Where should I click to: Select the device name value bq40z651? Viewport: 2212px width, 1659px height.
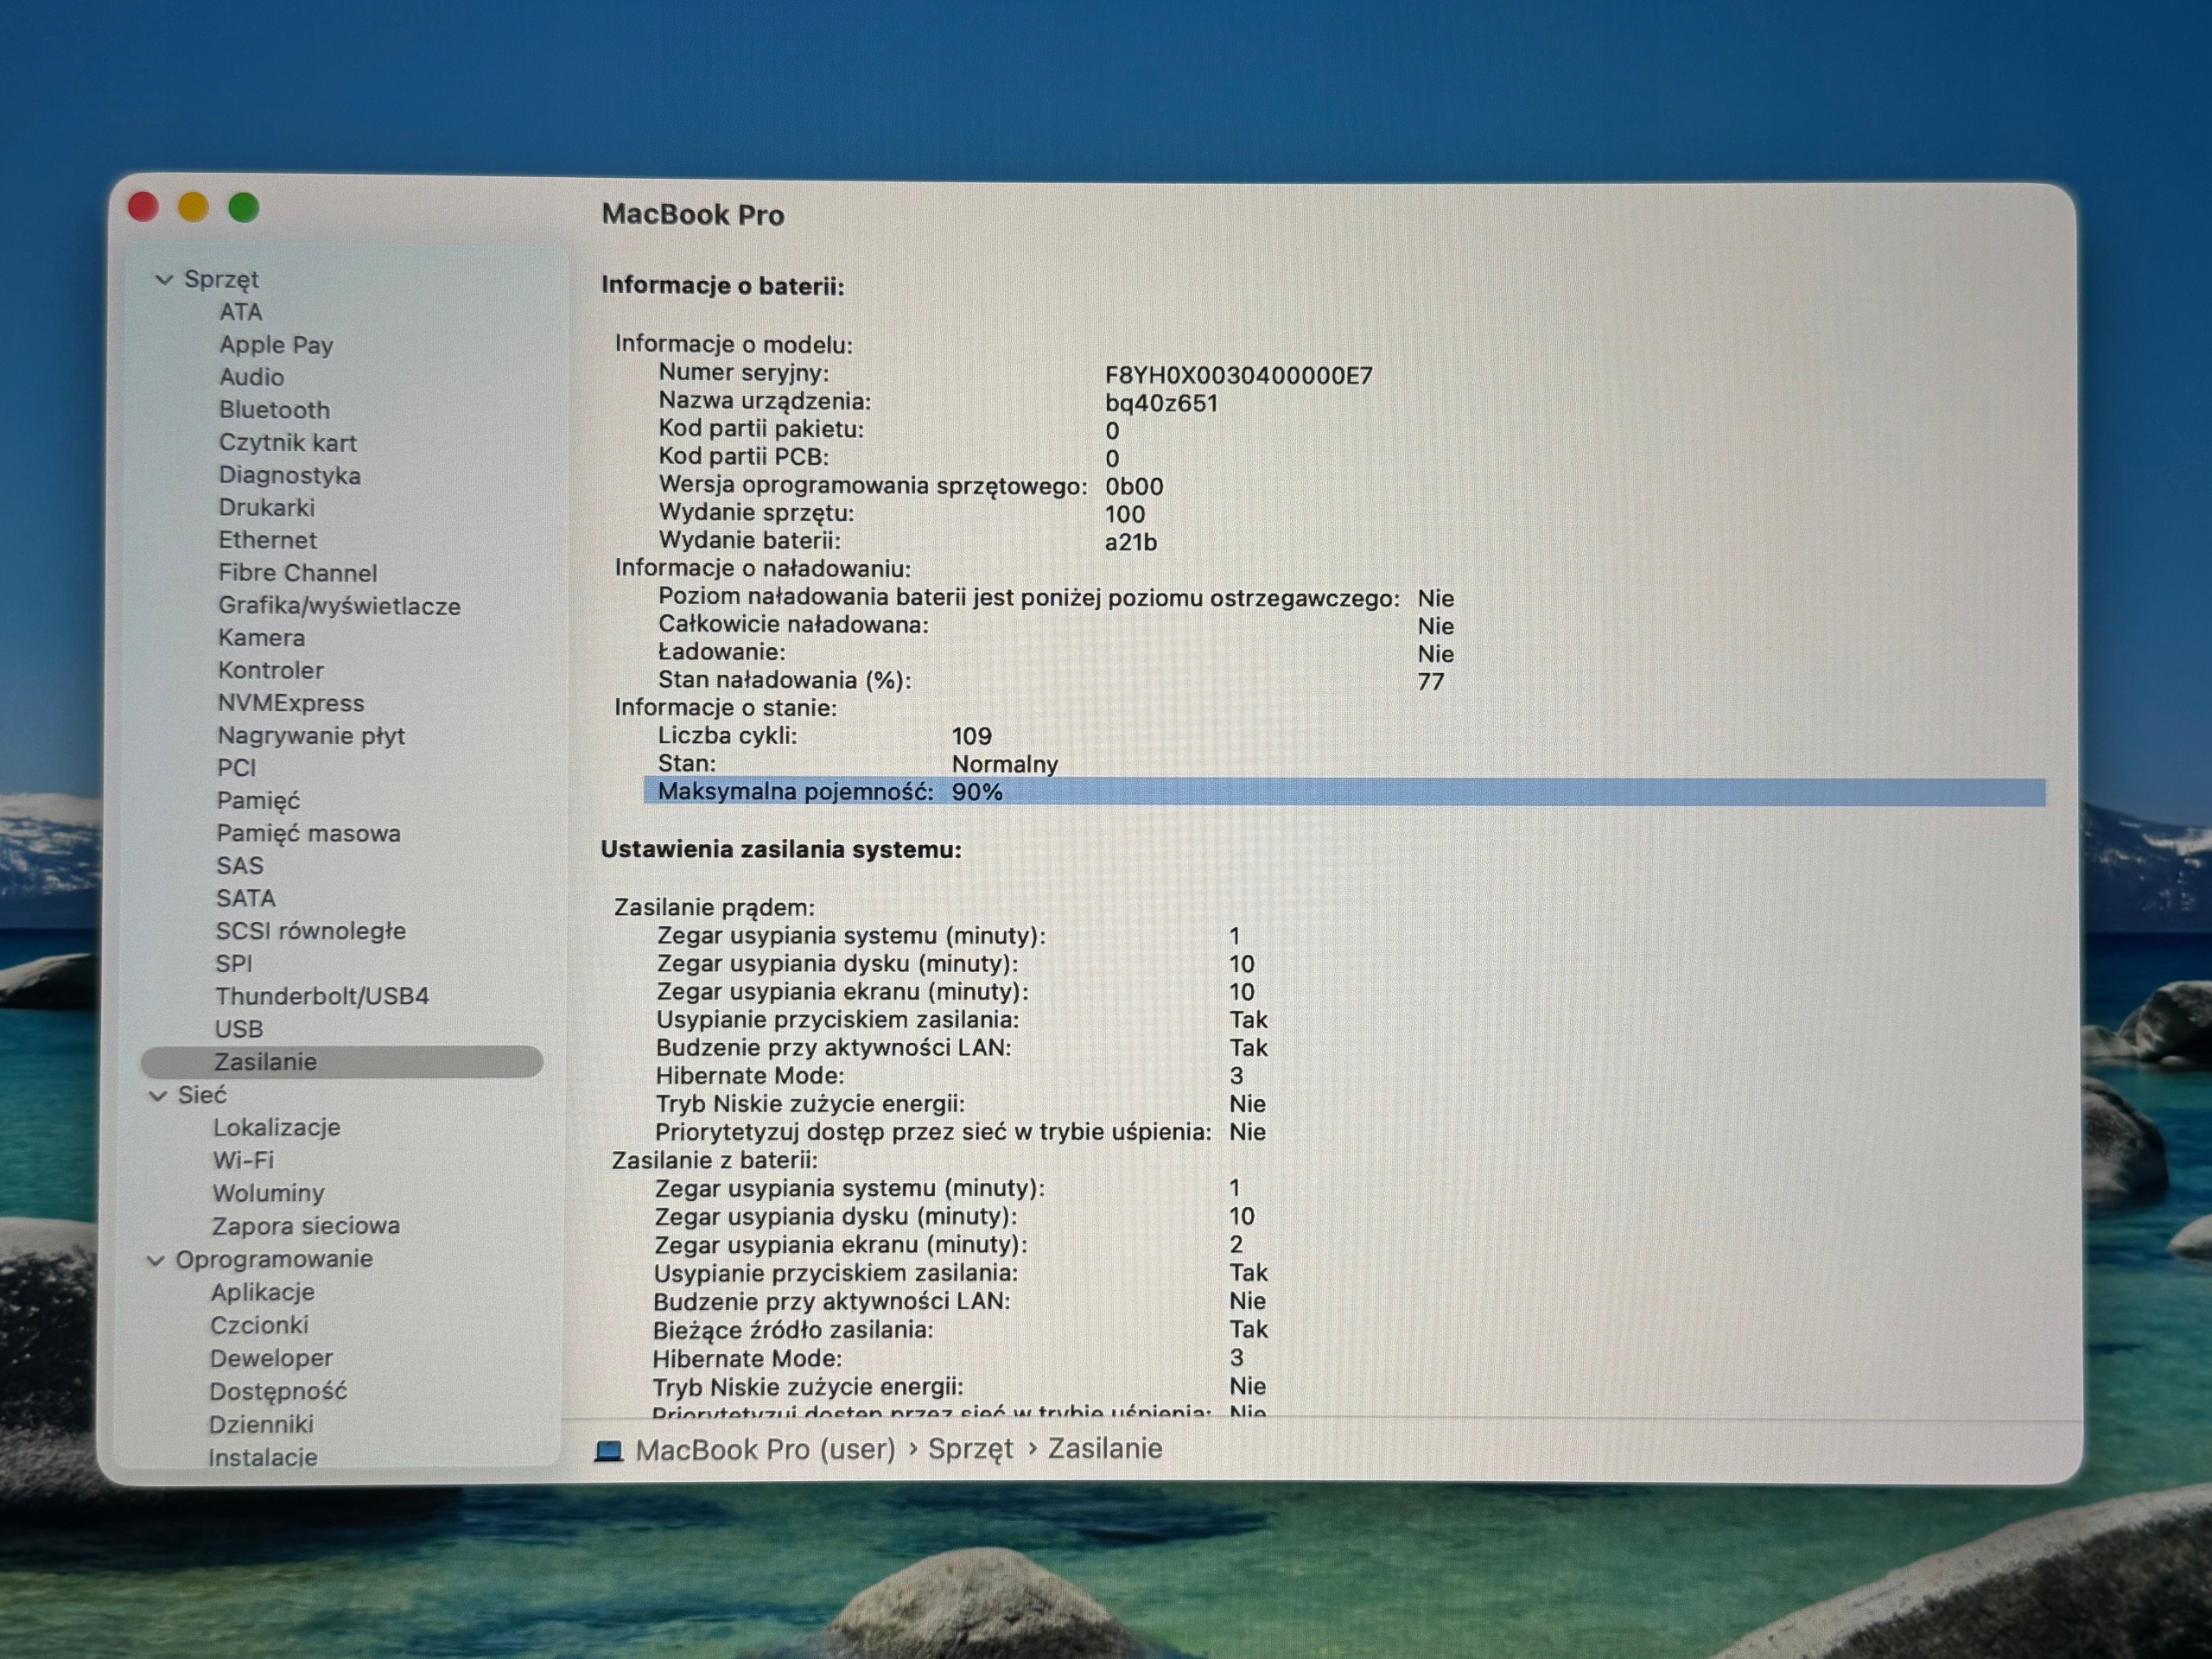tap(1161, 404)
